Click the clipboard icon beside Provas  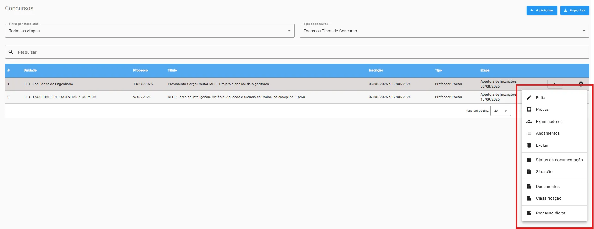(529, 110)
